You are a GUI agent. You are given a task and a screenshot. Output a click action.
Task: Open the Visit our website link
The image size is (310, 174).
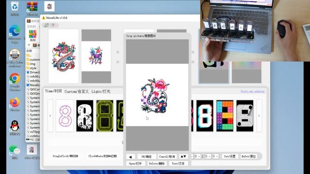pyautogui.click(x=252, y=91)
